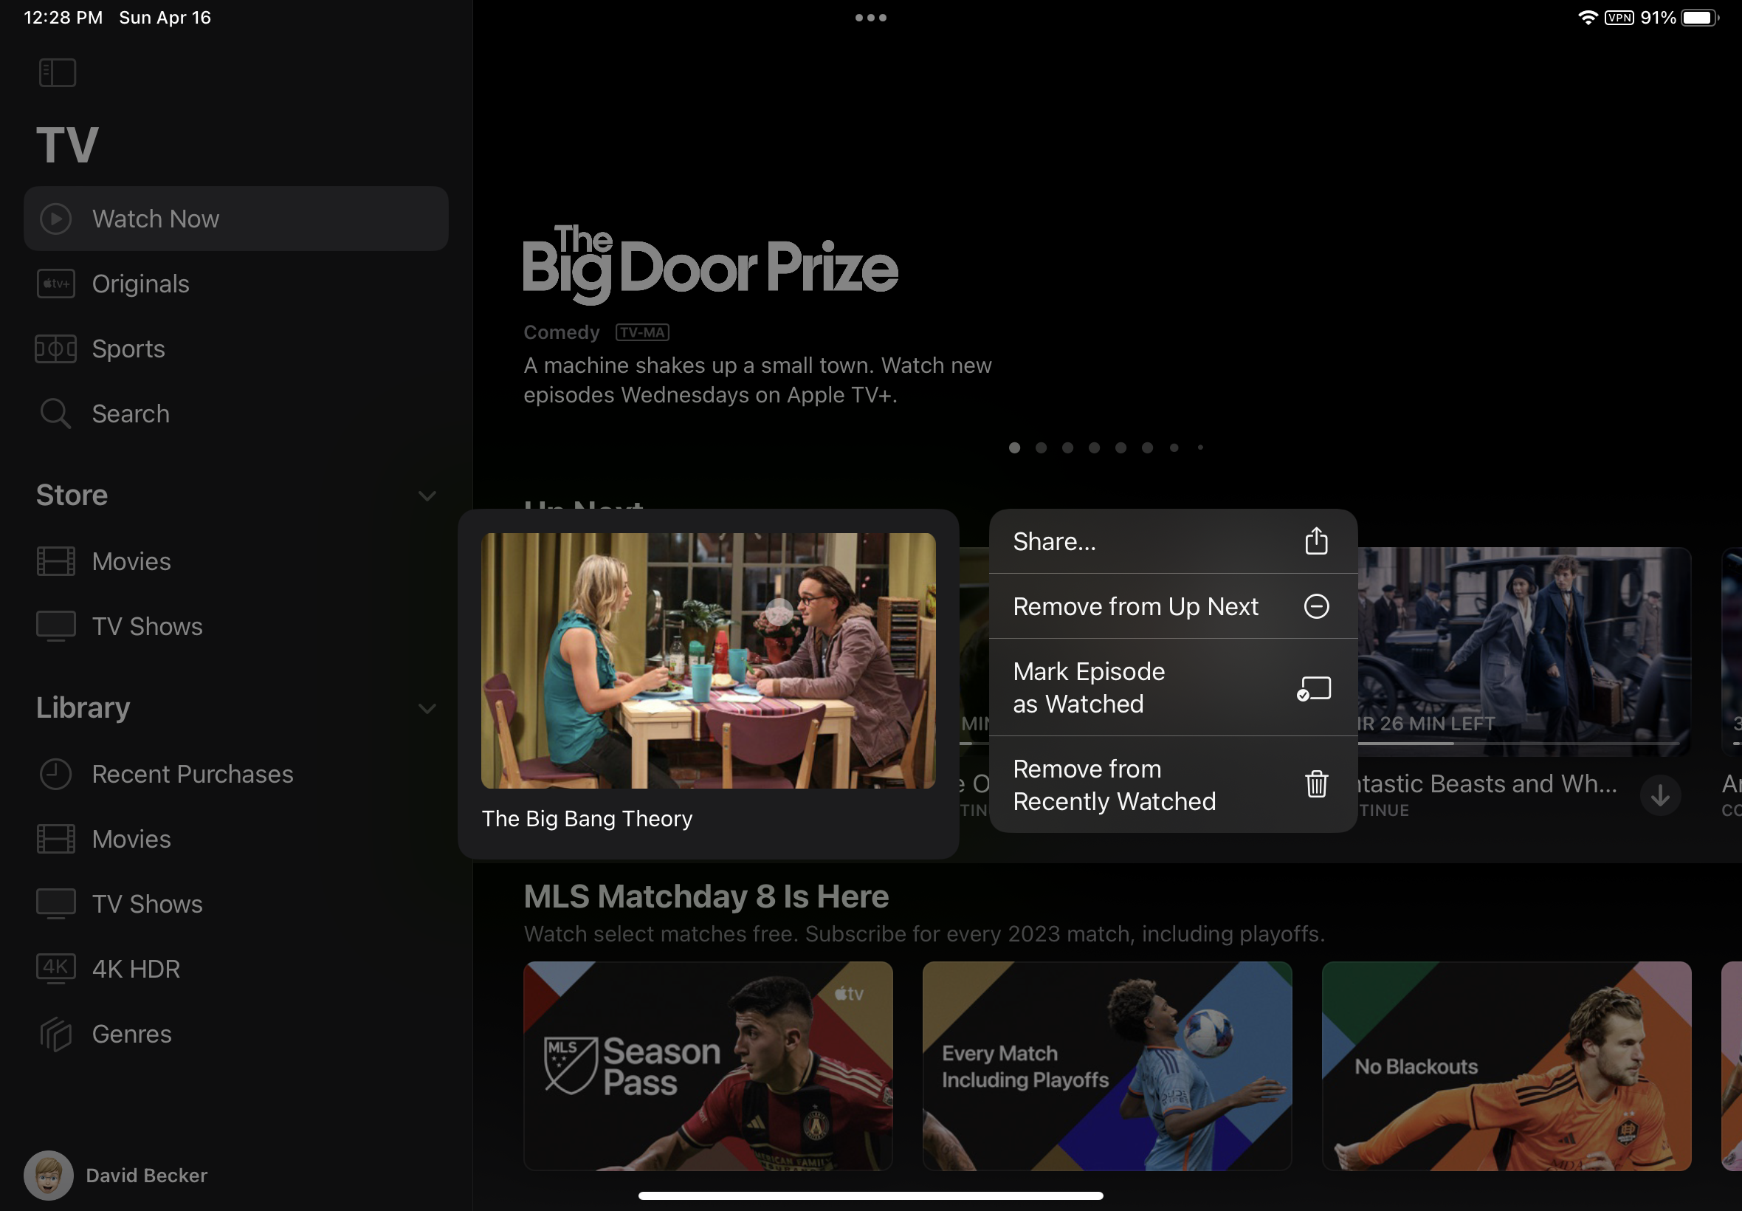The width and height of the screenshot is (1742, 1211).
Task: Download Fantastic Beasts with arrow icon
Action: tap(1660, 795)
